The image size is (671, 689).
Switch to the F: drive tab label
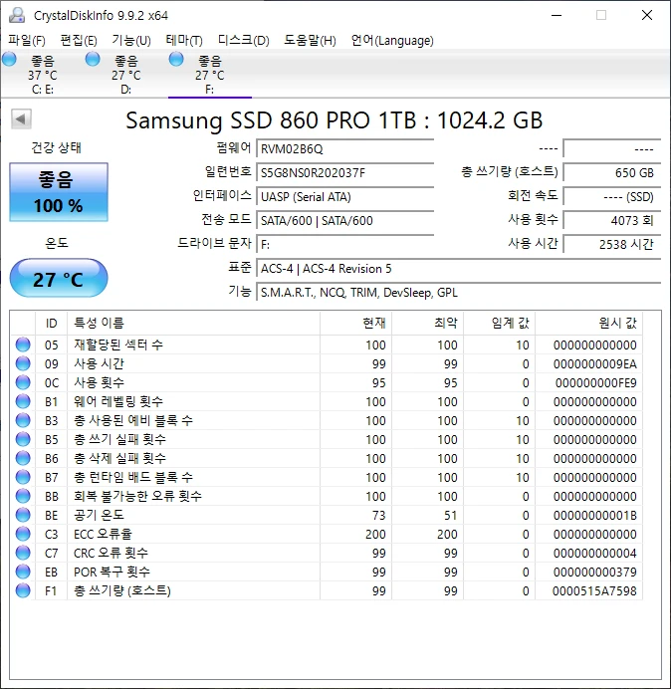click(x=210, y=90)
